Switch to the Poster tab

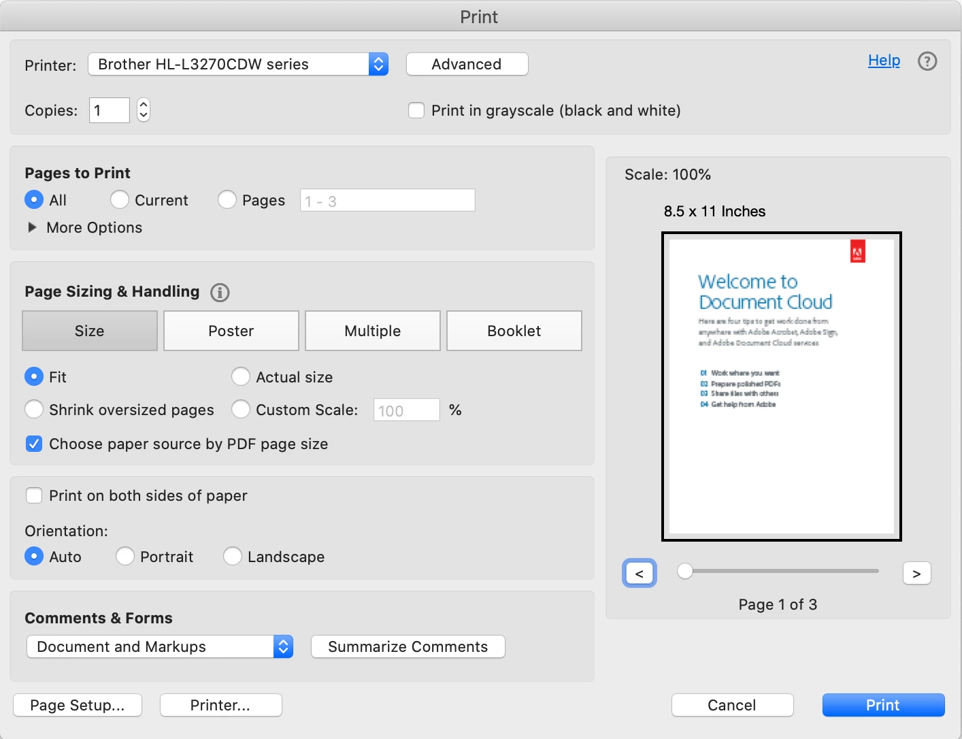pyautogui.click(x=231, y=331)
